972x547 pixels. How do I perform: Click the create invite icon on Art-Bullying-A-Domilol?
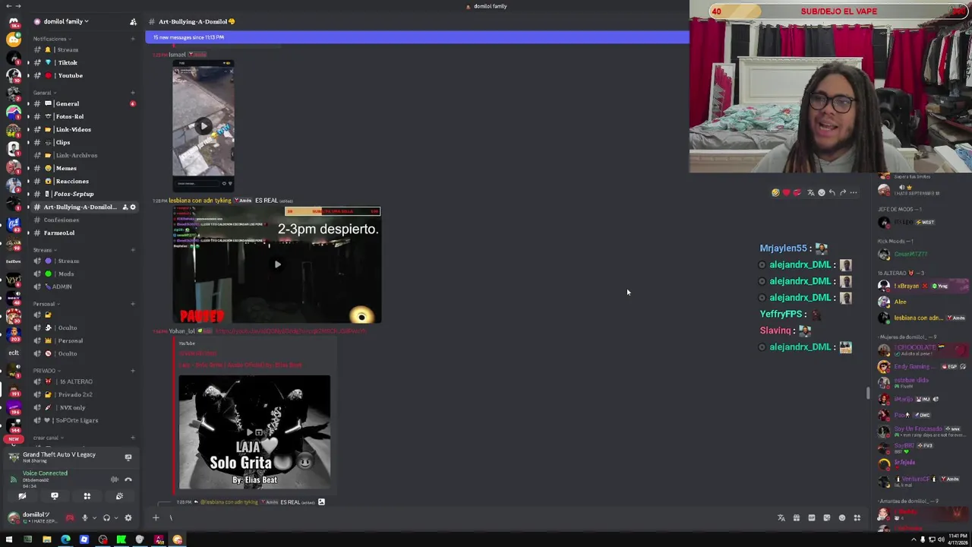125,207
